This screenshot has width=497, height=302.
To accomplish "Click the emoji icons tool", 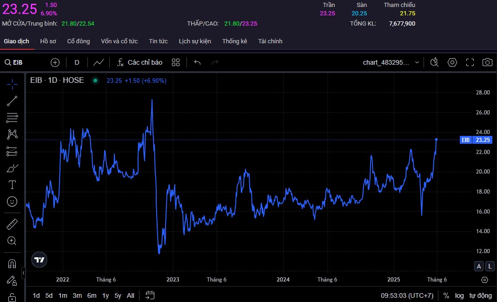I will tap(12, 201).
